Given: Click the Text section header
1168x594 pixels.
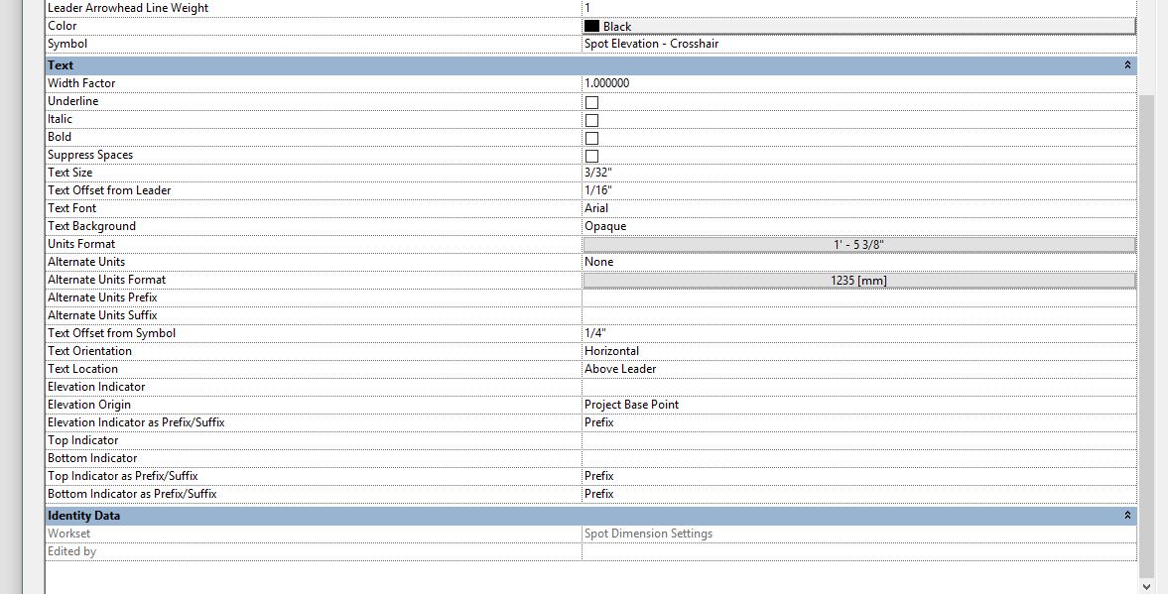Looking at the screenshot, I should coord(590,65).
